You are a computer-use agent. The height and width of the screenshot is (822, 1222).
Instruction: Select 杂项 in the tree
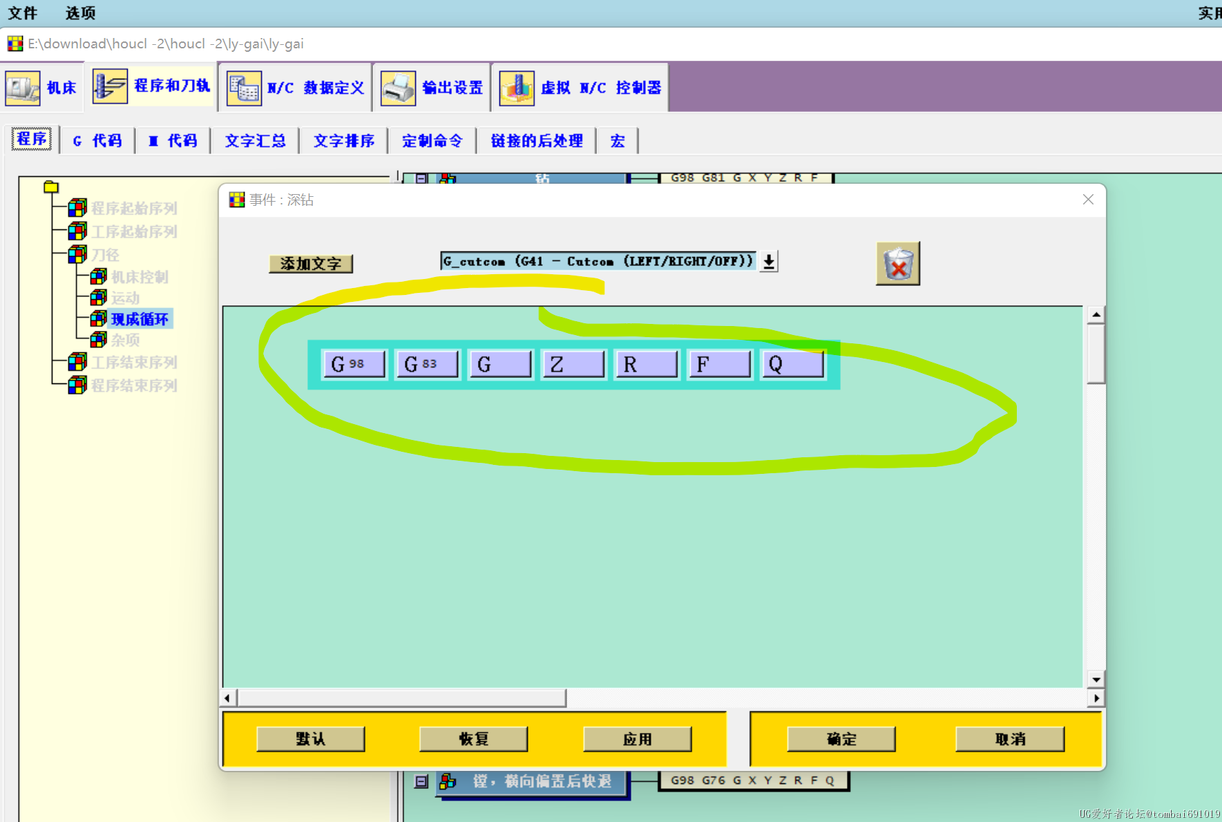coord(125,340)
